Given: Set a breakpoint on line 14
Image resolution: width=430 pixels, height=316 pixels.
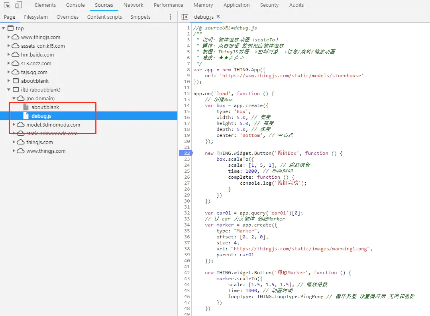Looking at the screenshot, I should pos(187,105).
